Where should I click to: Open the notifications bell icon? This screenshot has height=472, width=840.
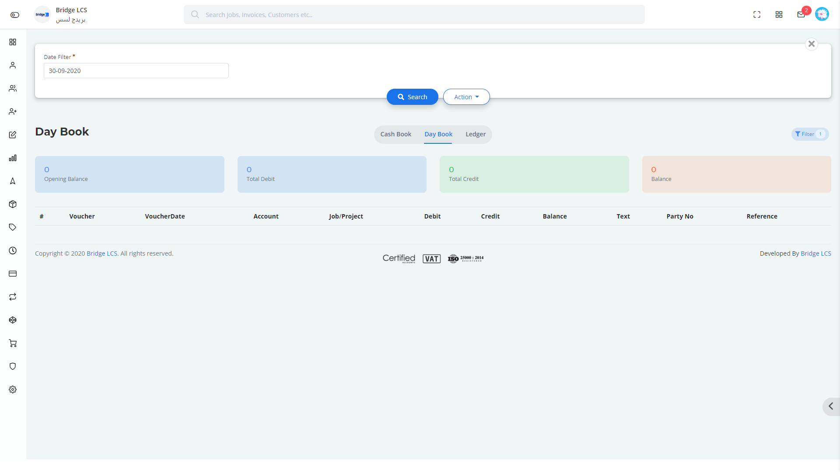pos(801,14)
